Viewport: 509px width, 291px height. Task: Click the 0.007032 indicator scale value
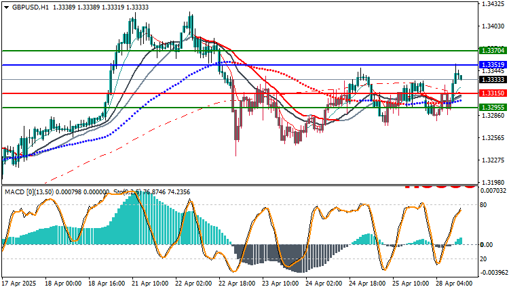click(x=493, y=191)
